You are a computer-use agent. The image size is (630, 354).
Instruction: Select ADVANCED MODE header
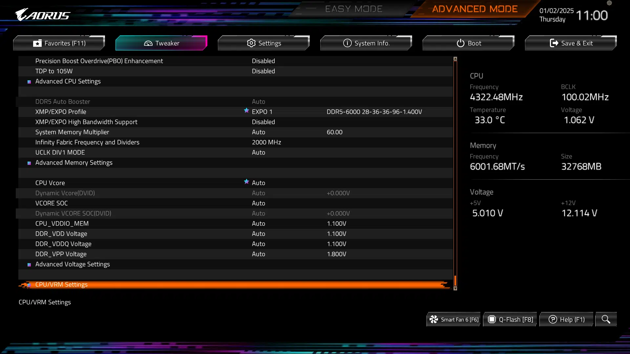pos(475,9)
